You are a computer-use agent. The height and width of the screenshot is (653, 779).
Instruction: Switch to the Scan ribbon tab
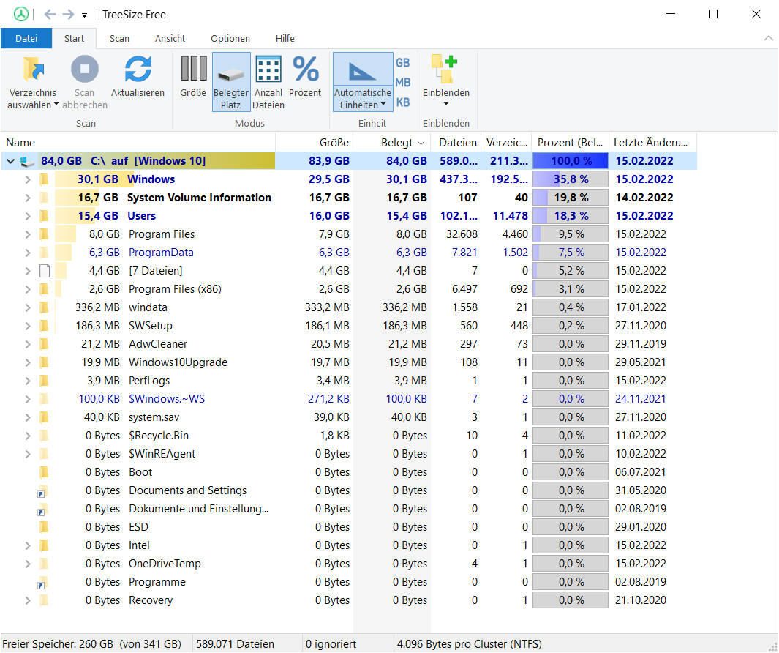119,38
